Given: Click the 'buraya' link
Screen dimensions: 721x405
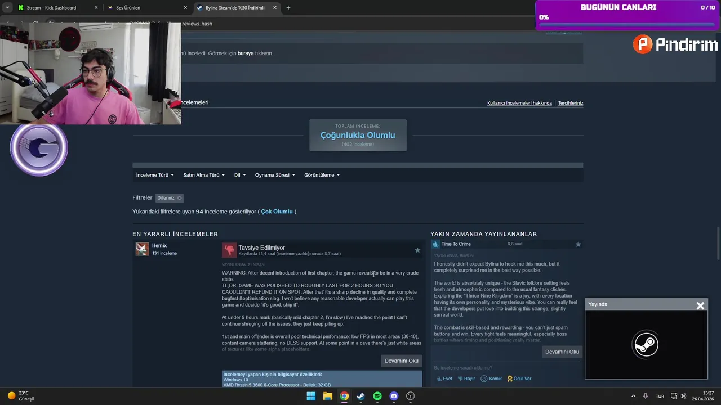Looking at the screenshot, I should pos(246,53).
